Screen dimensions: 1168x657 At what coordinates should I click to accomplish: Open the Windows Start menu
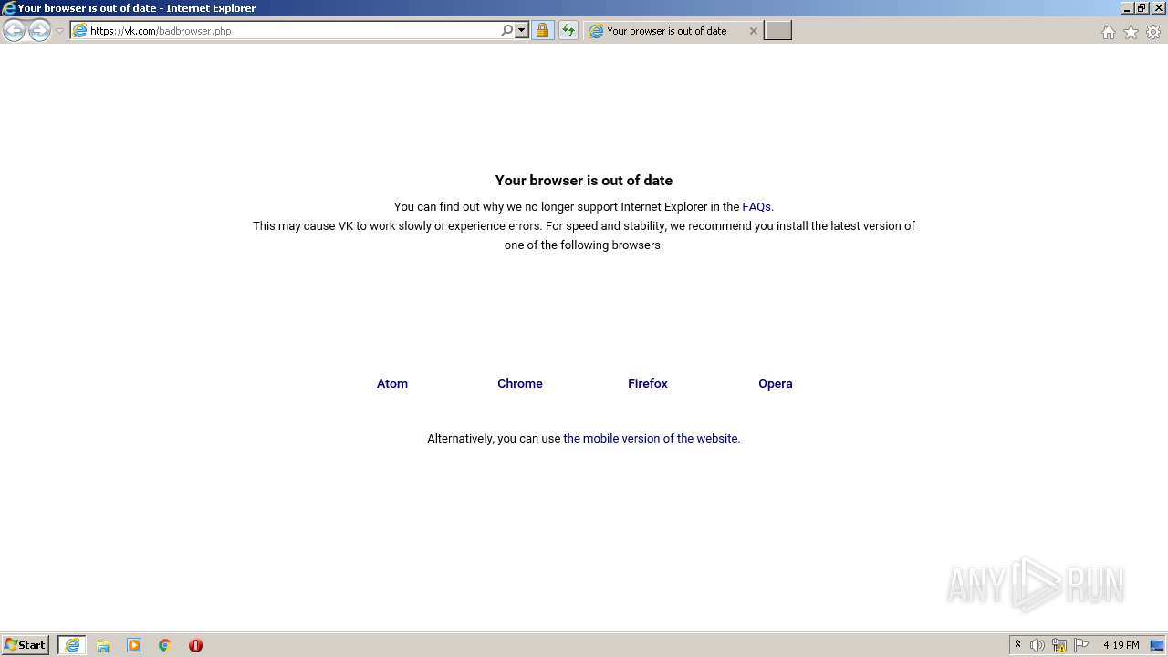pos(26,645)
